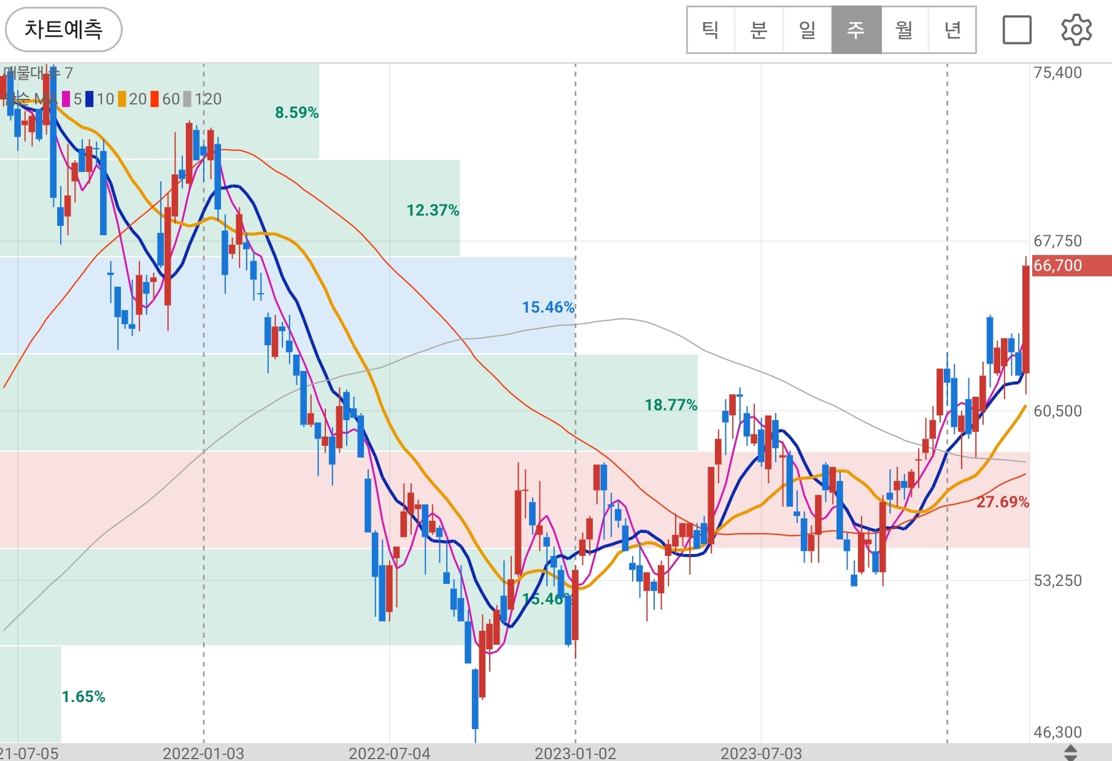The height and width of the screenshot is (761, 1112).
Task: Toggle fullscreen chart square icon
Action: pos(1017,30)
